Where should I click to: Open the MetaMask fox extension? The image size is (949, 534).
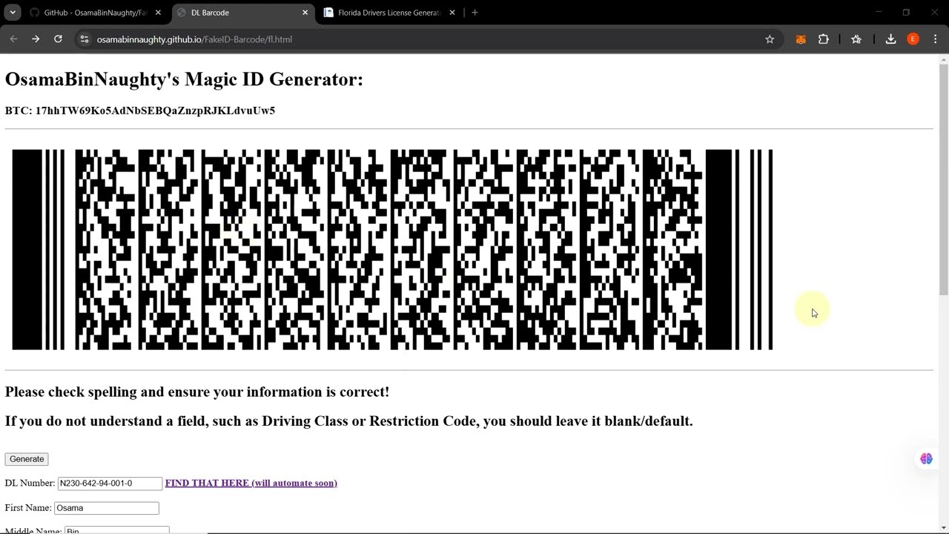pos(801,39)
